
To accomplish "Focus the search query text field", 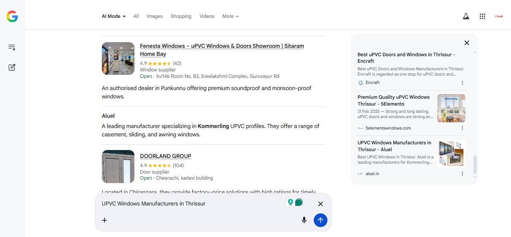I will 192,204.
